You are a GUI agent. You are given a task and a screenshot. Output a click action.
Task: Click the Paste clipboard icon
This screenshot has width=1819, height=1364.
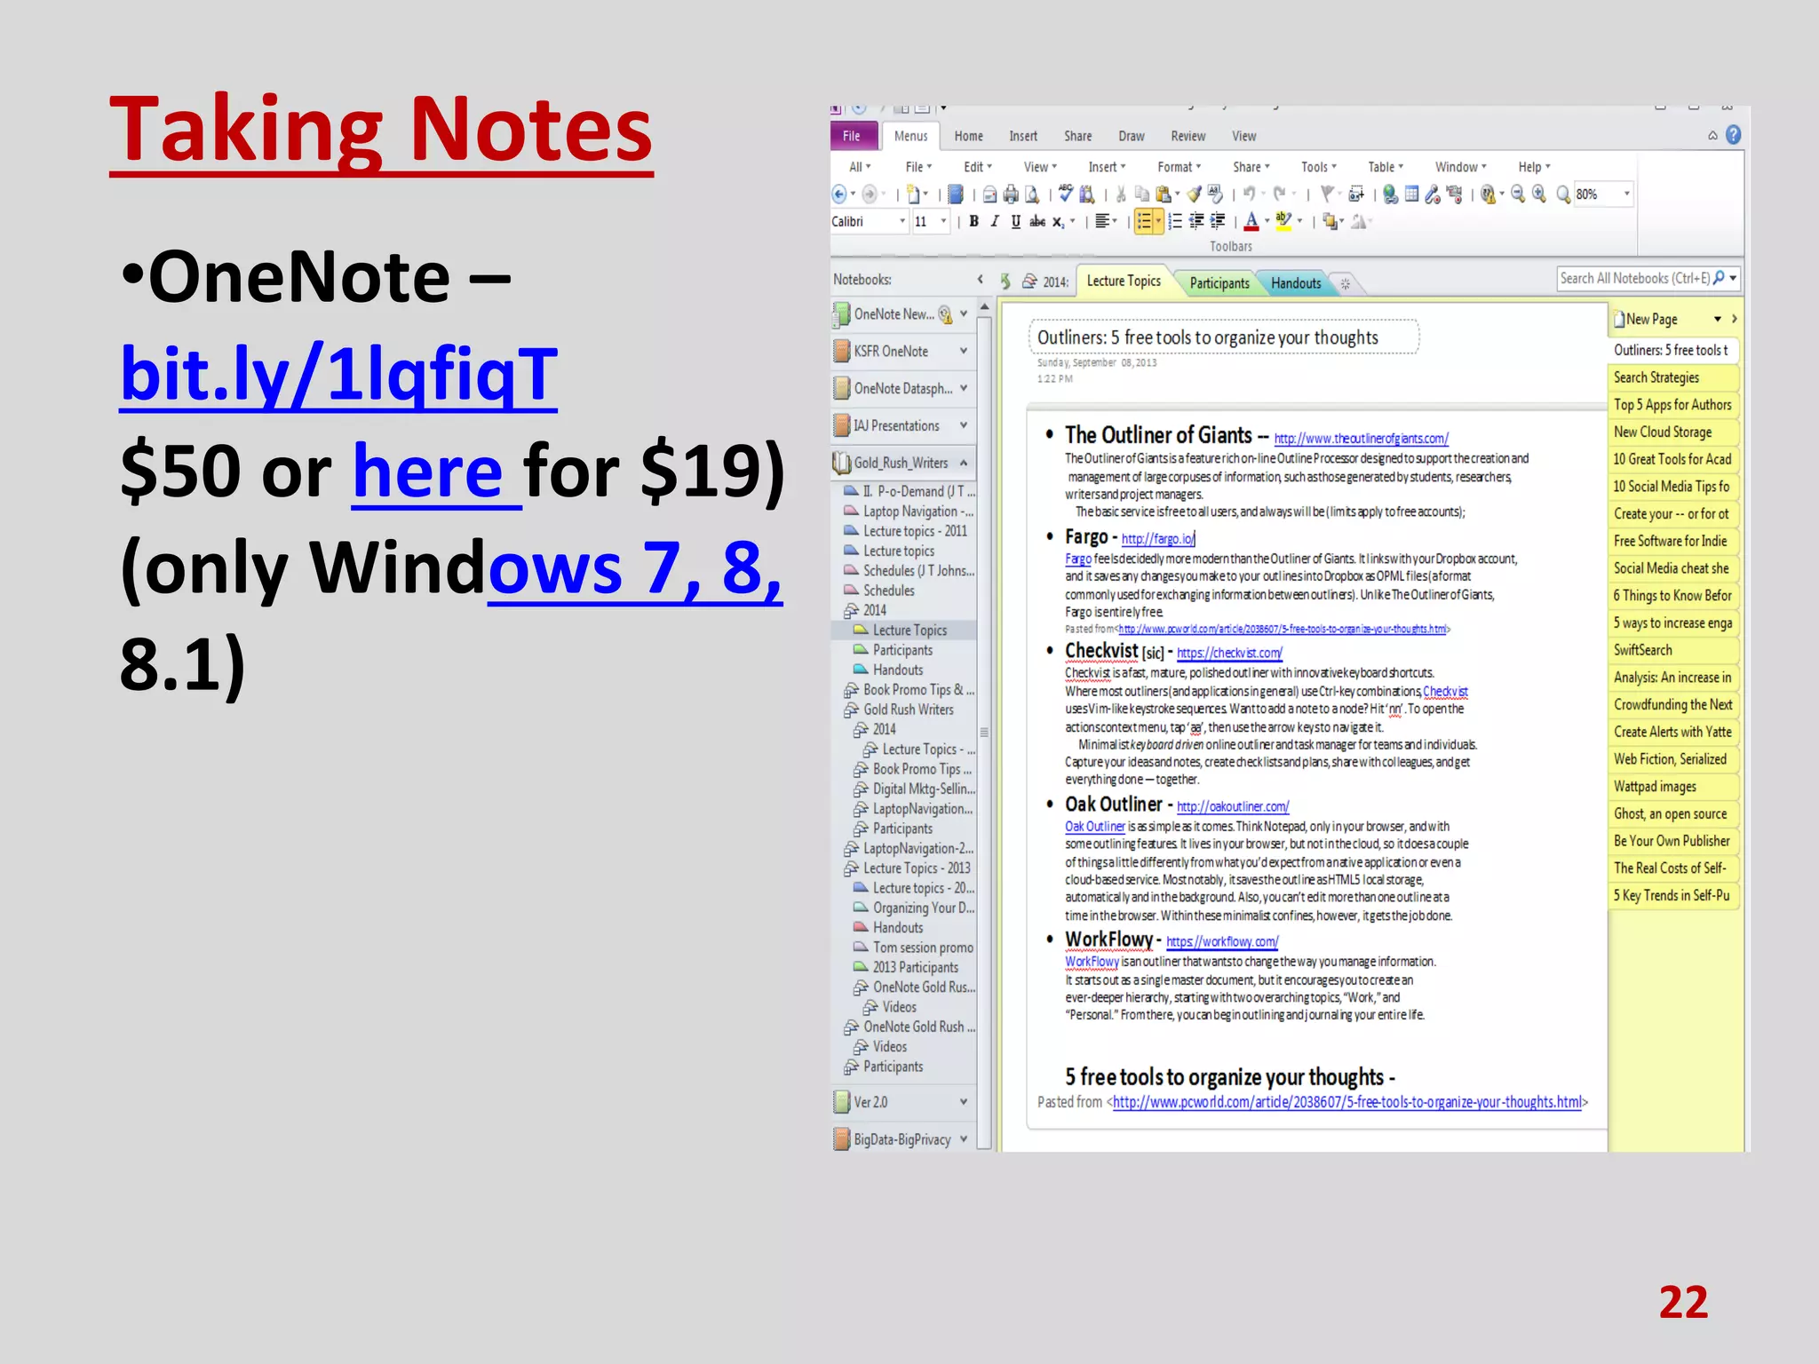[x=1164, y=194]
